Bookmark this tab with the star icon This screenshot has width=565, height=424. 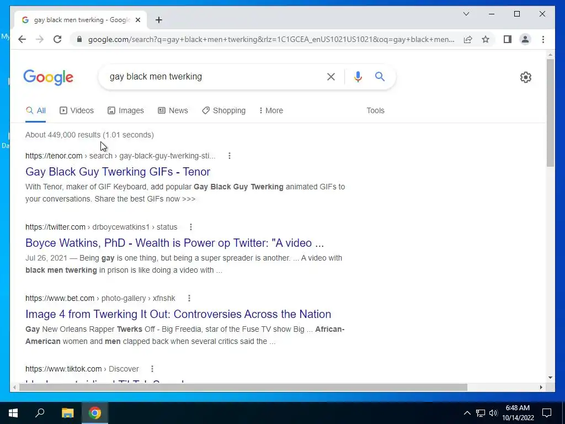pos(486,39)
